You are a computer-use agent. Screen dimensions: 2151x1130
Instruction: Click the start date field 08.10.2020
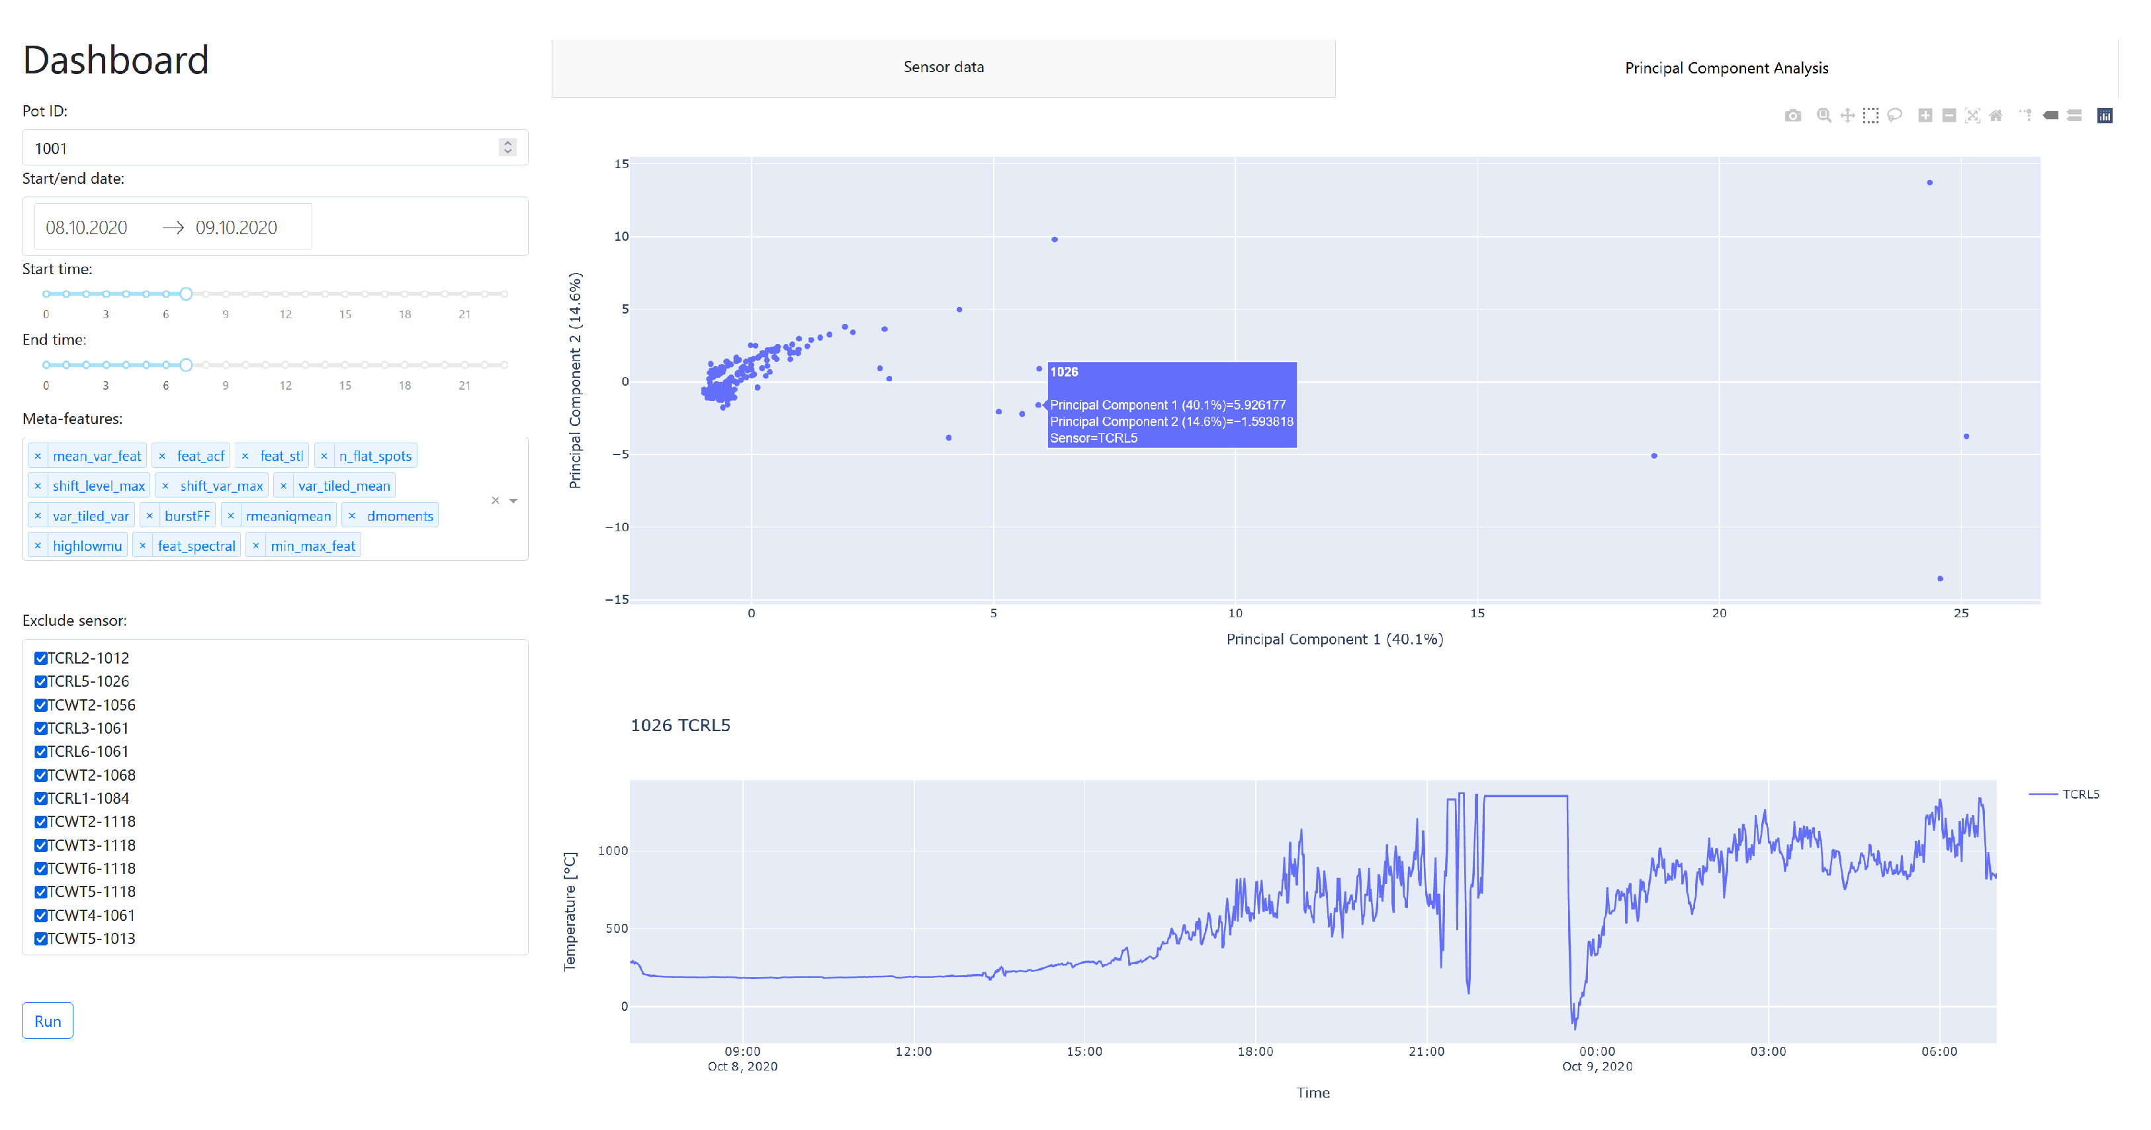(x=87, y=227)
